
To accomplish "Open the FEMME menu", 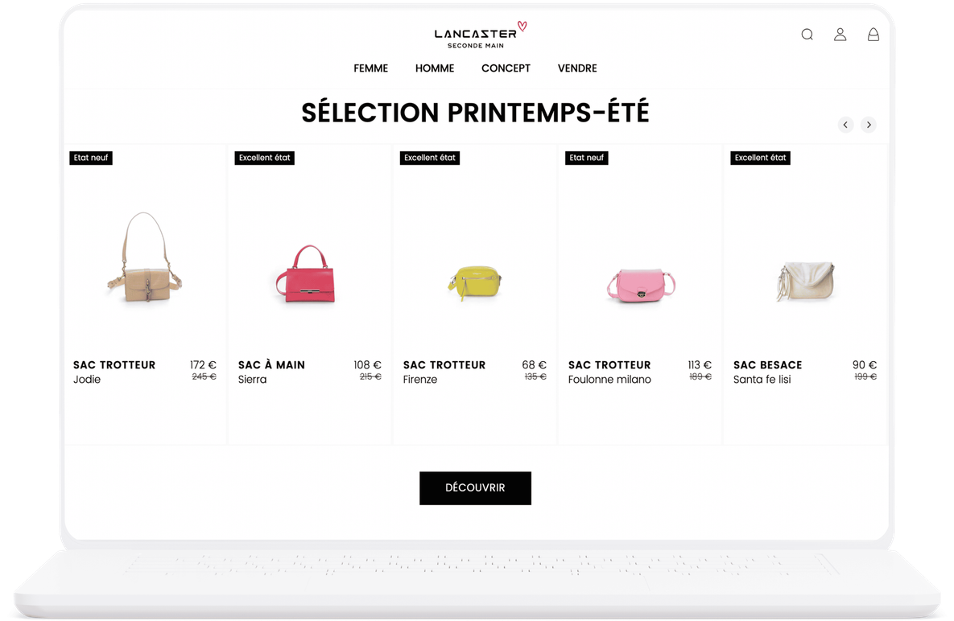I will pyautogui.click(x=370, y=68).
